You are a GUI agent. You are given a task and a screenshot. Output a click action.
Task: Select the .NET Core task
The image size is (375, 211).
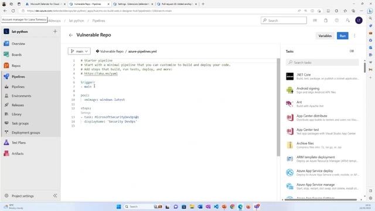tap(322, 76)
